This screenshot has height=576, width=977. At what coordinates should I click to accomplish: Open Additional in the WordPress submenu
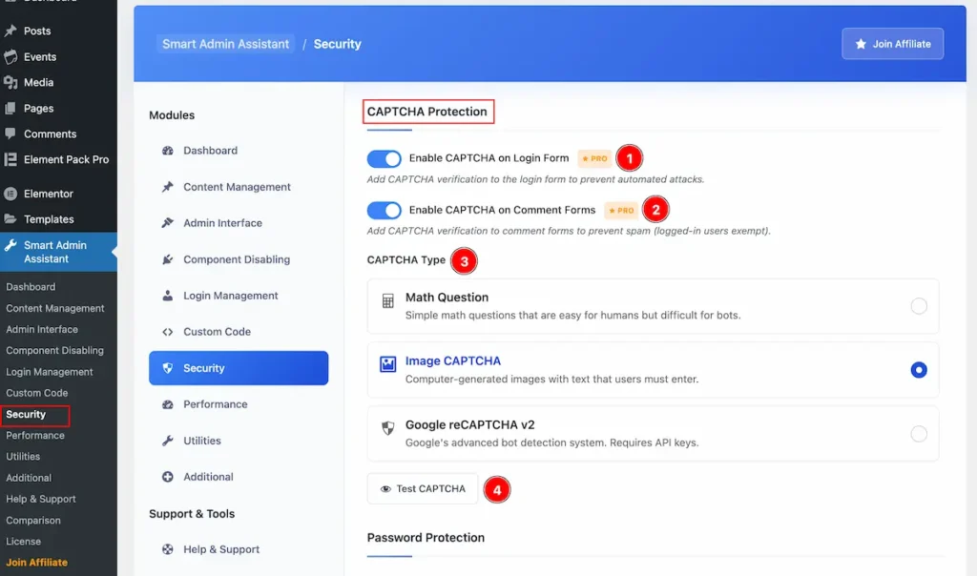tap(29, 478)
